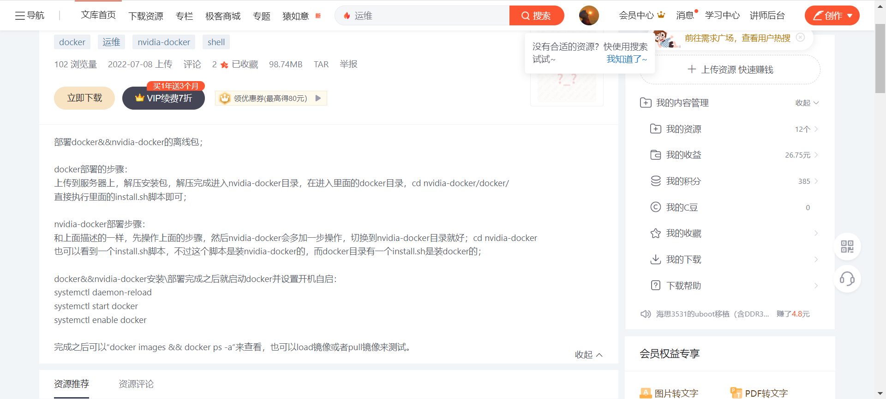Viewport: 886px width, 399px height.
Task: Collapse the description with 收起
Action: pos(589,354)
